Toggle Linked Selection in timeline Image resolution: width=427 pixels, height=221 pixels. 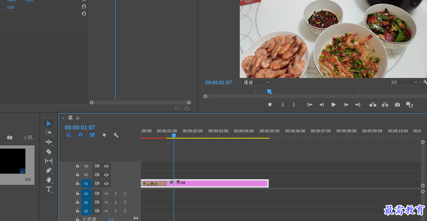pos(92,135)
